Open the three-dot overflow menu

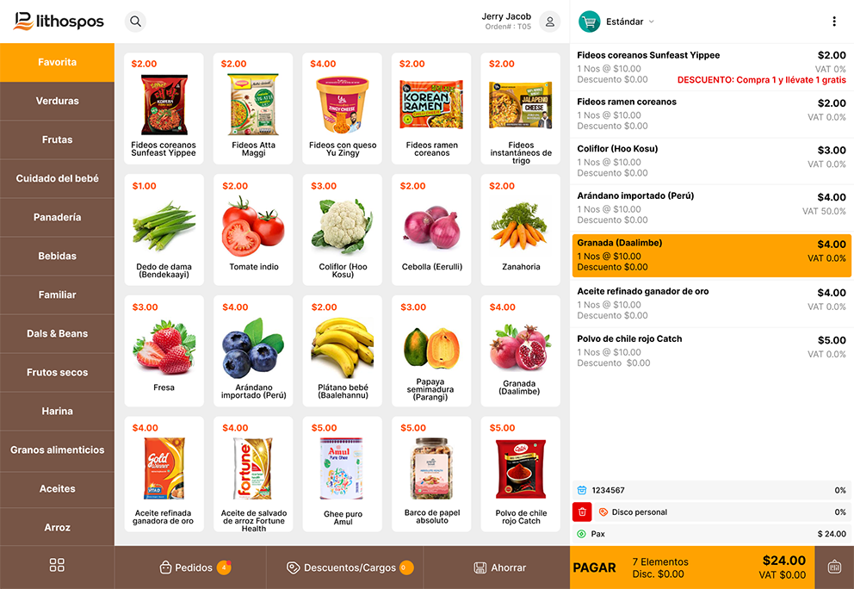click(834, 21)
